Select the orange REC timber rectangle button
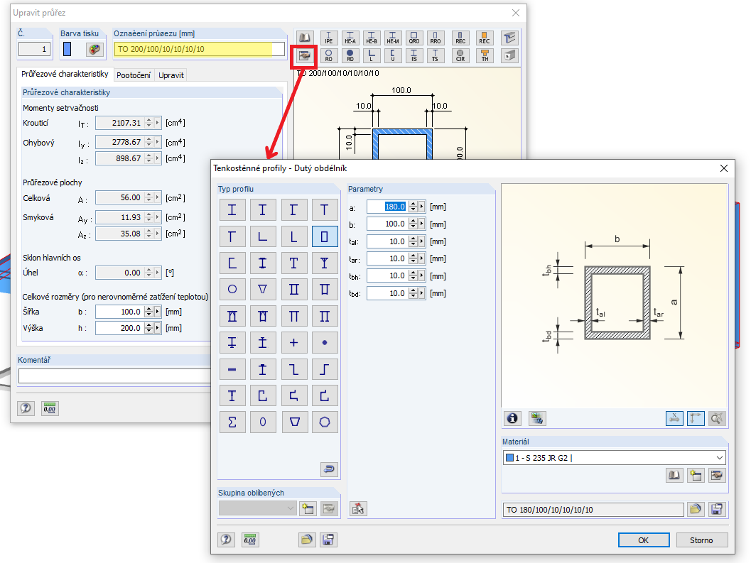Viewport: 751px width, 563px height. coord(485,38)
